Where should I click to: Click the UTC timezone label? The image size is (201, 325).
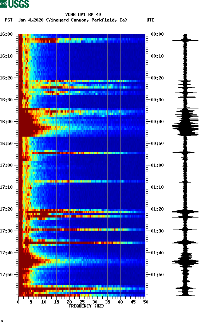pos(150,20)
